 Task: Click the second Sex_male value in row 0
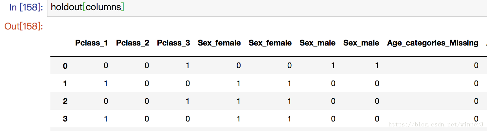click(377, 66)
